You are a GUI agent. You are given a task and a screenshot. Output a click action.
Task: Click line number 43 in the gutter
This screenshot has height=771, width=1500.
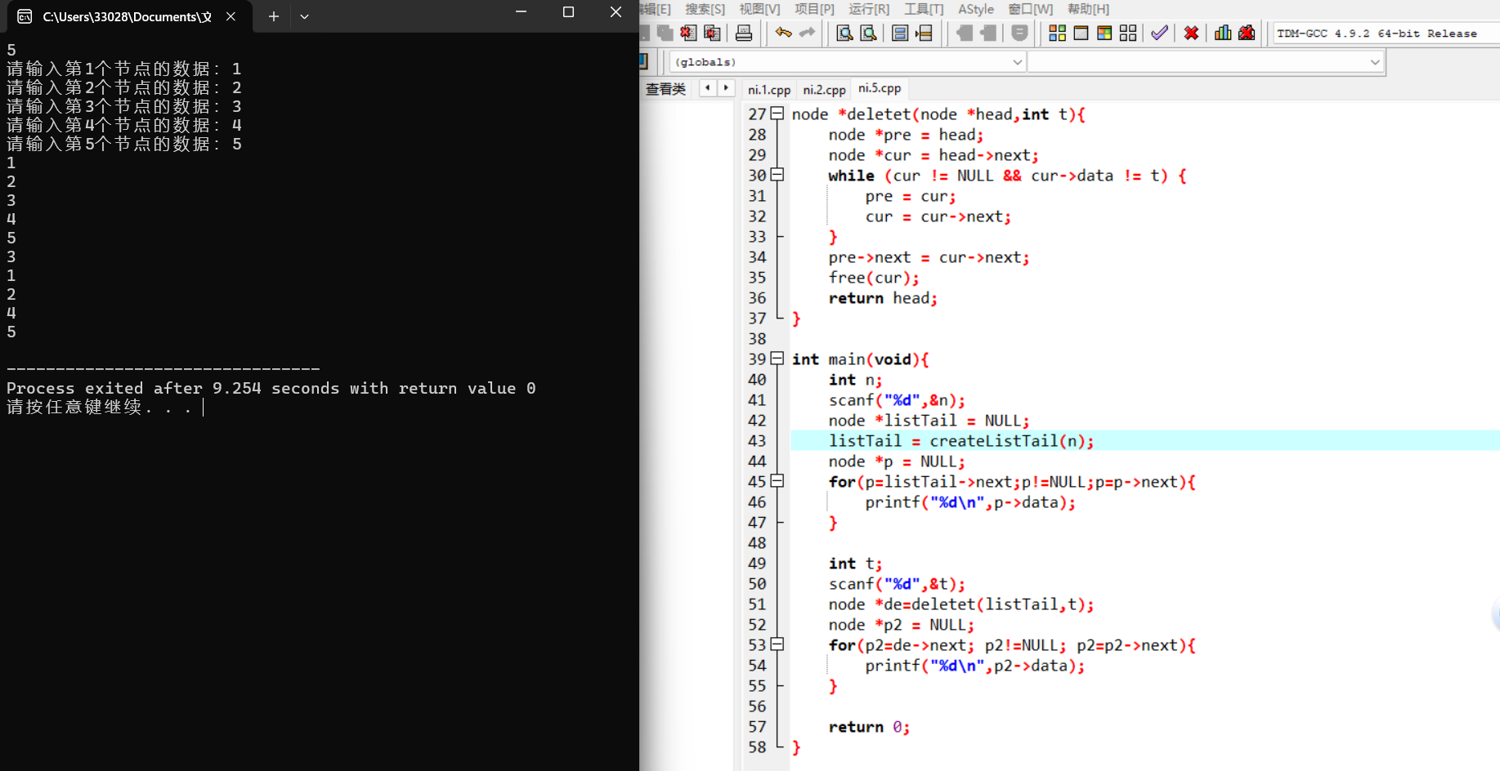757,441
